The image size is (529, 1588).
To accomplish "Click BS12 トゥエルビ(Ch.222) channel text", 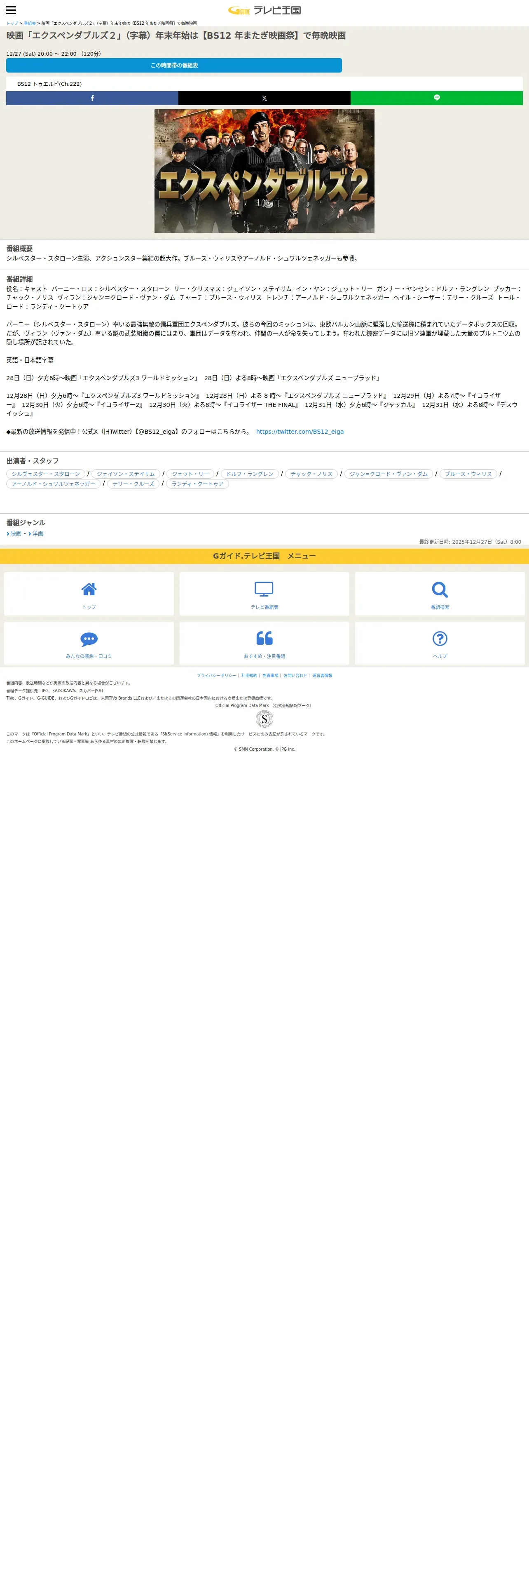I will coord(49,84).
